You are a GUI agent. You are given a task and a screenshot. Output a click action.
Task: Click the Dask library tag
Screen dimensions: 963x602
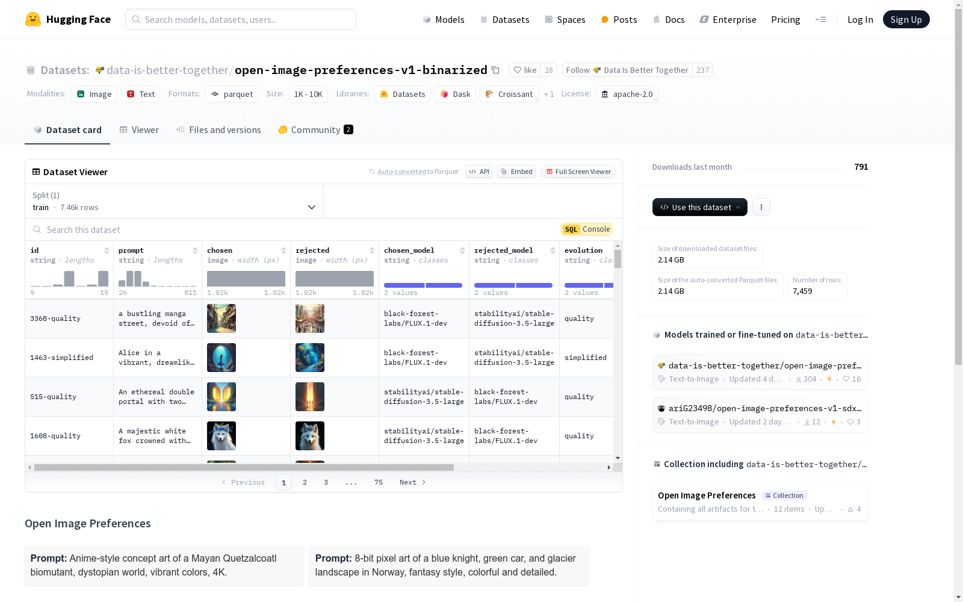pos(456,94)
